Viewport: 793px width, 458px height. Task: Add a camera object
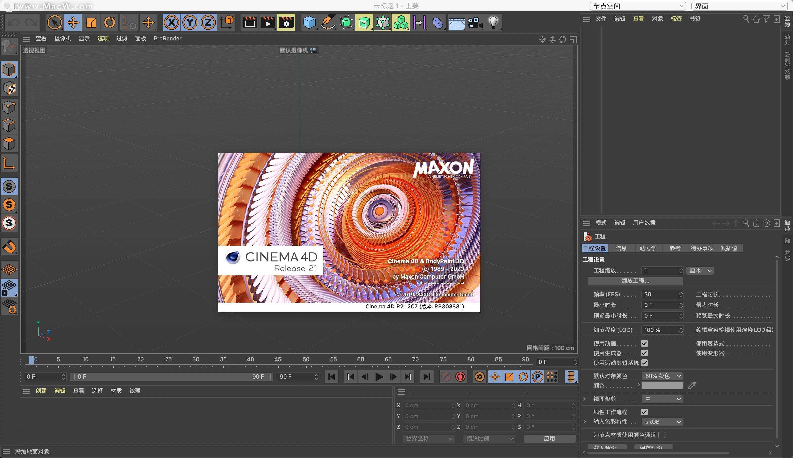pyautogui.click(x=475, y=22)
